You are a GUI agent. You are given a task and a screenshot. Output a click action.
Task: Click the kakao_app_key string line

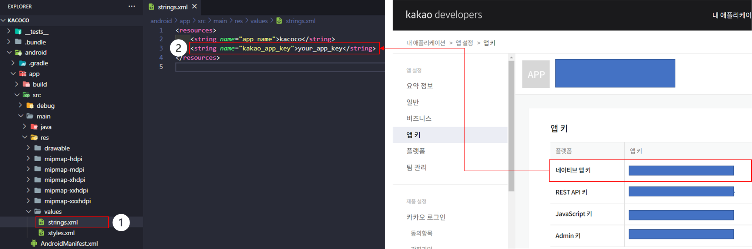coord(283,48)
